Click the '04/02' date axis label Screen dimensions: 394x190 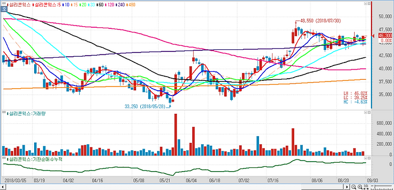(68, 180)
